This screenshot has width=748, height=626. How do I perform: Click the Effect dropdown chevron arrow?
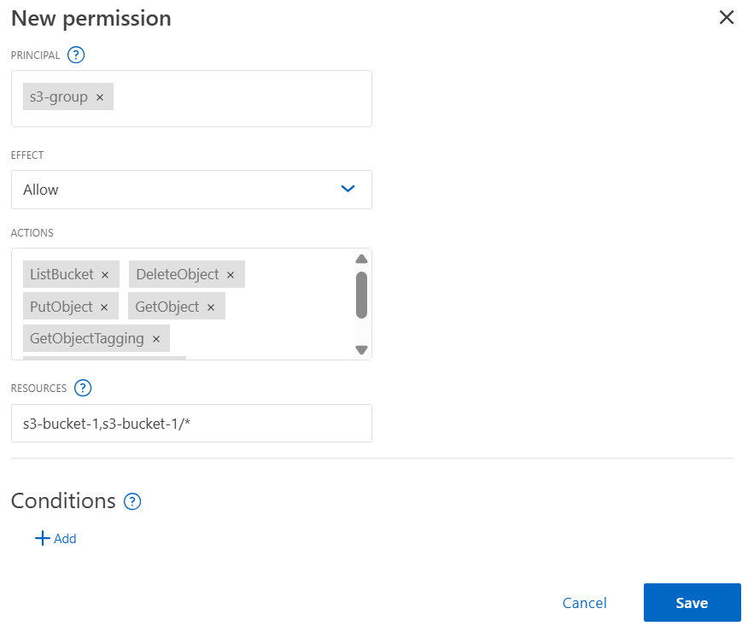tap(348, 190)
